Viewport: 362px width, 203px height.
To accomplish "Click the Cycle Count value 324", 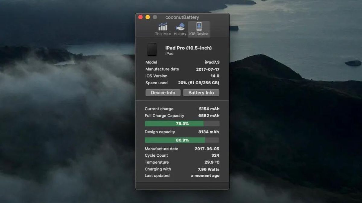I will tap(215, 155).
